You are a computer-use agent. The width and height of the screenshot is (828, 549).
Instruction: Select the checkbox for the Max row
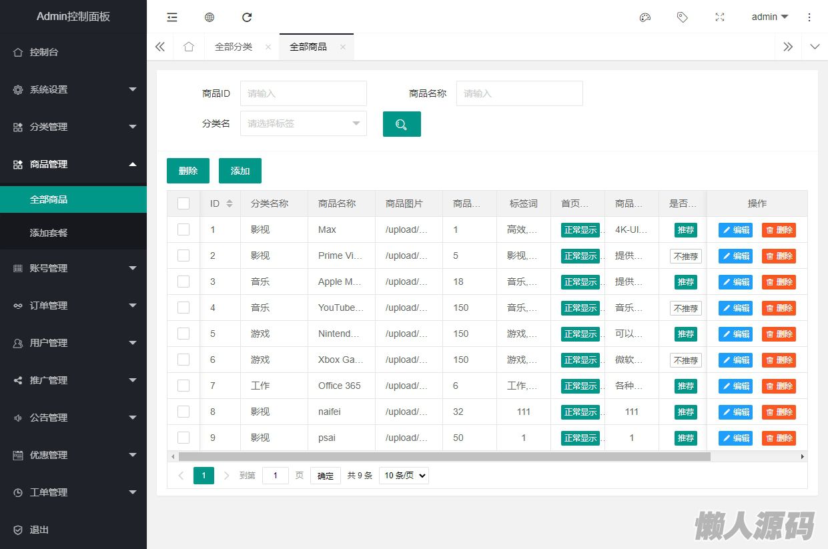pos(183,229)
